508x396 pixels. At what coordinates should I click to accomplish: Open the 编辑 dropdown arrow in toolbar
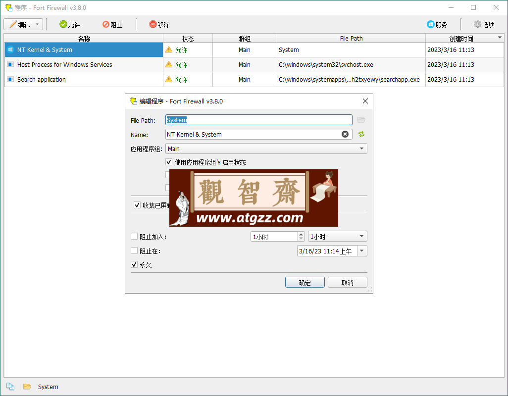tap(37, 24)
